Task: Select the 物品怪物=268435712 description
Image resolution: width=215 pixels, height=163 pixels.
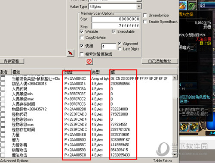Action: pyautogui.click(x=29, y=109)
